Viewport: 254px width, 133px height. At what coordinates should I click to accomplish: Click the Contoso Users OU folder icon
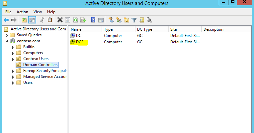point(19,59)
